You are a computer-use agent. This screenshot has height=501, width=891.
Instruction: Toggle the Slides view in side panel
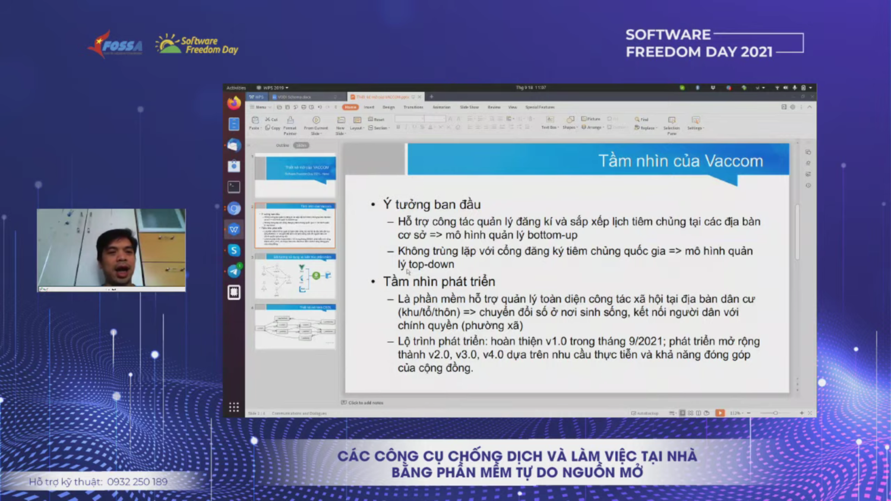click(x=302, y=145)
